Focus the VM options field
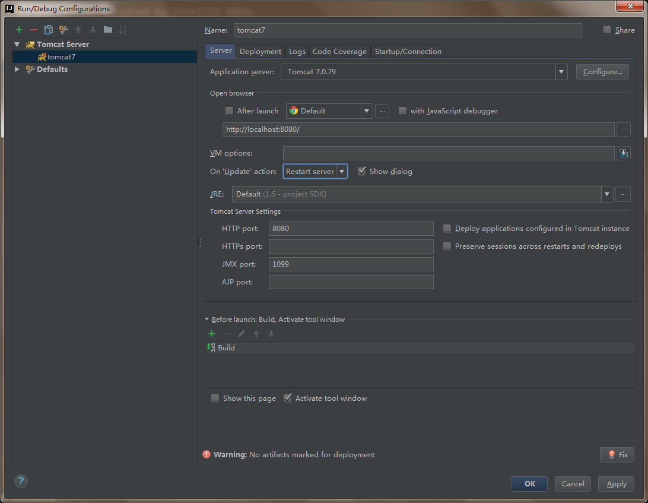The width and height of the screenshot is (648, 503). pos(449,153)
